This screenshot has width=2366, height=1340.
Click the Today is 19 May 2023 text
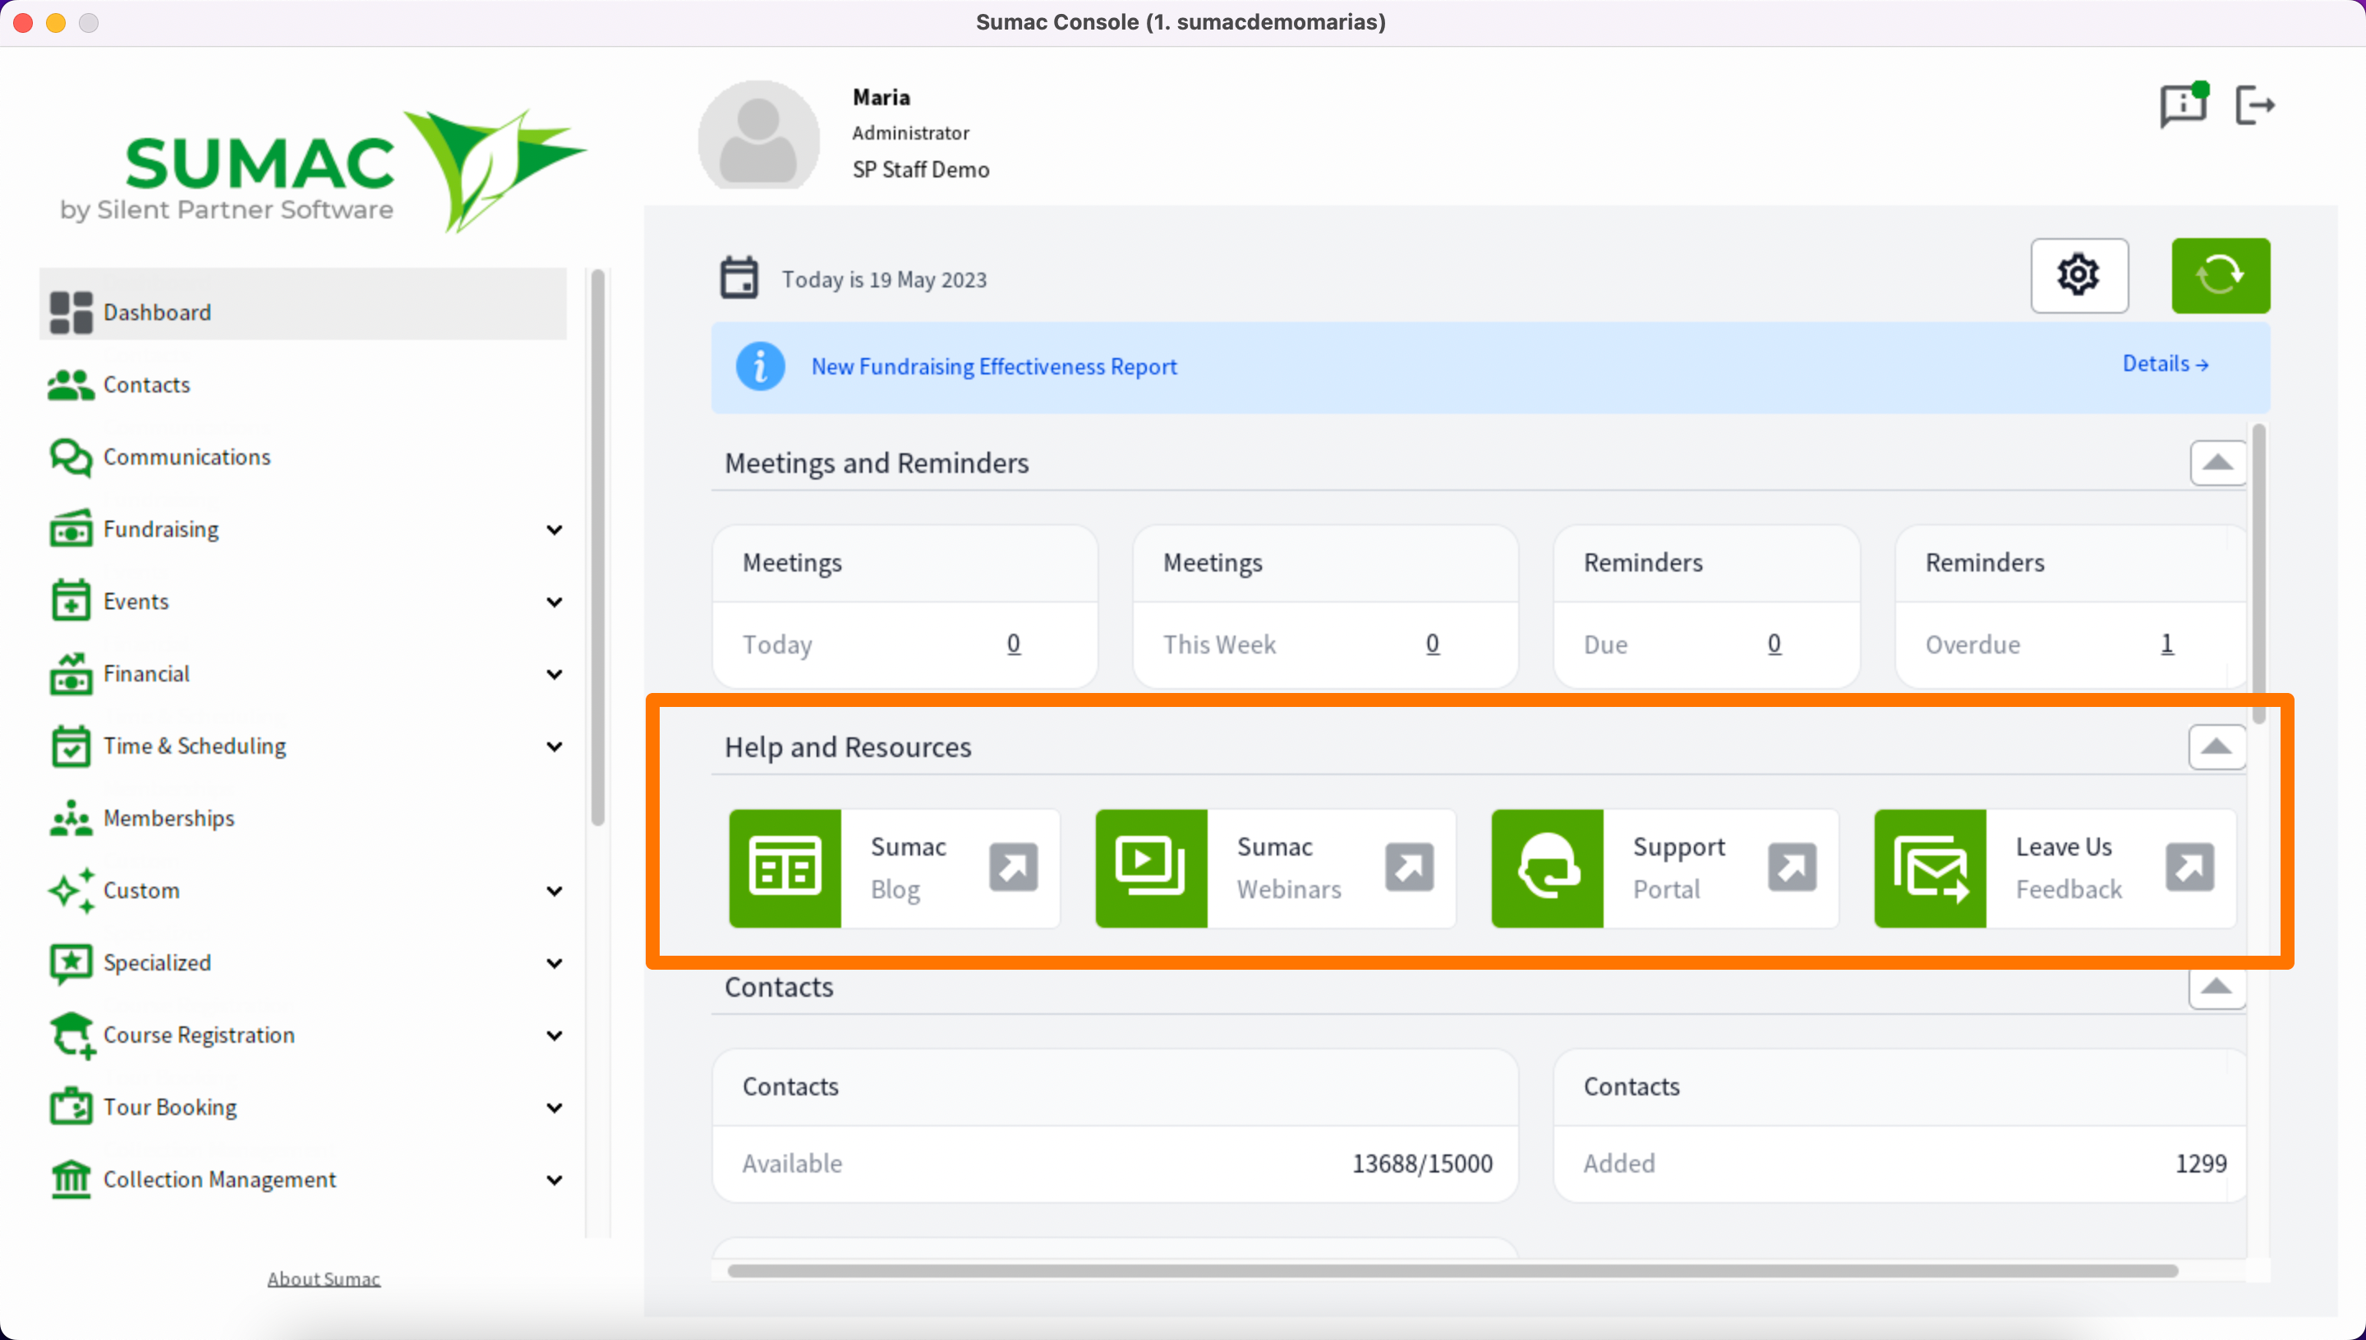click(x=884, y=279)
